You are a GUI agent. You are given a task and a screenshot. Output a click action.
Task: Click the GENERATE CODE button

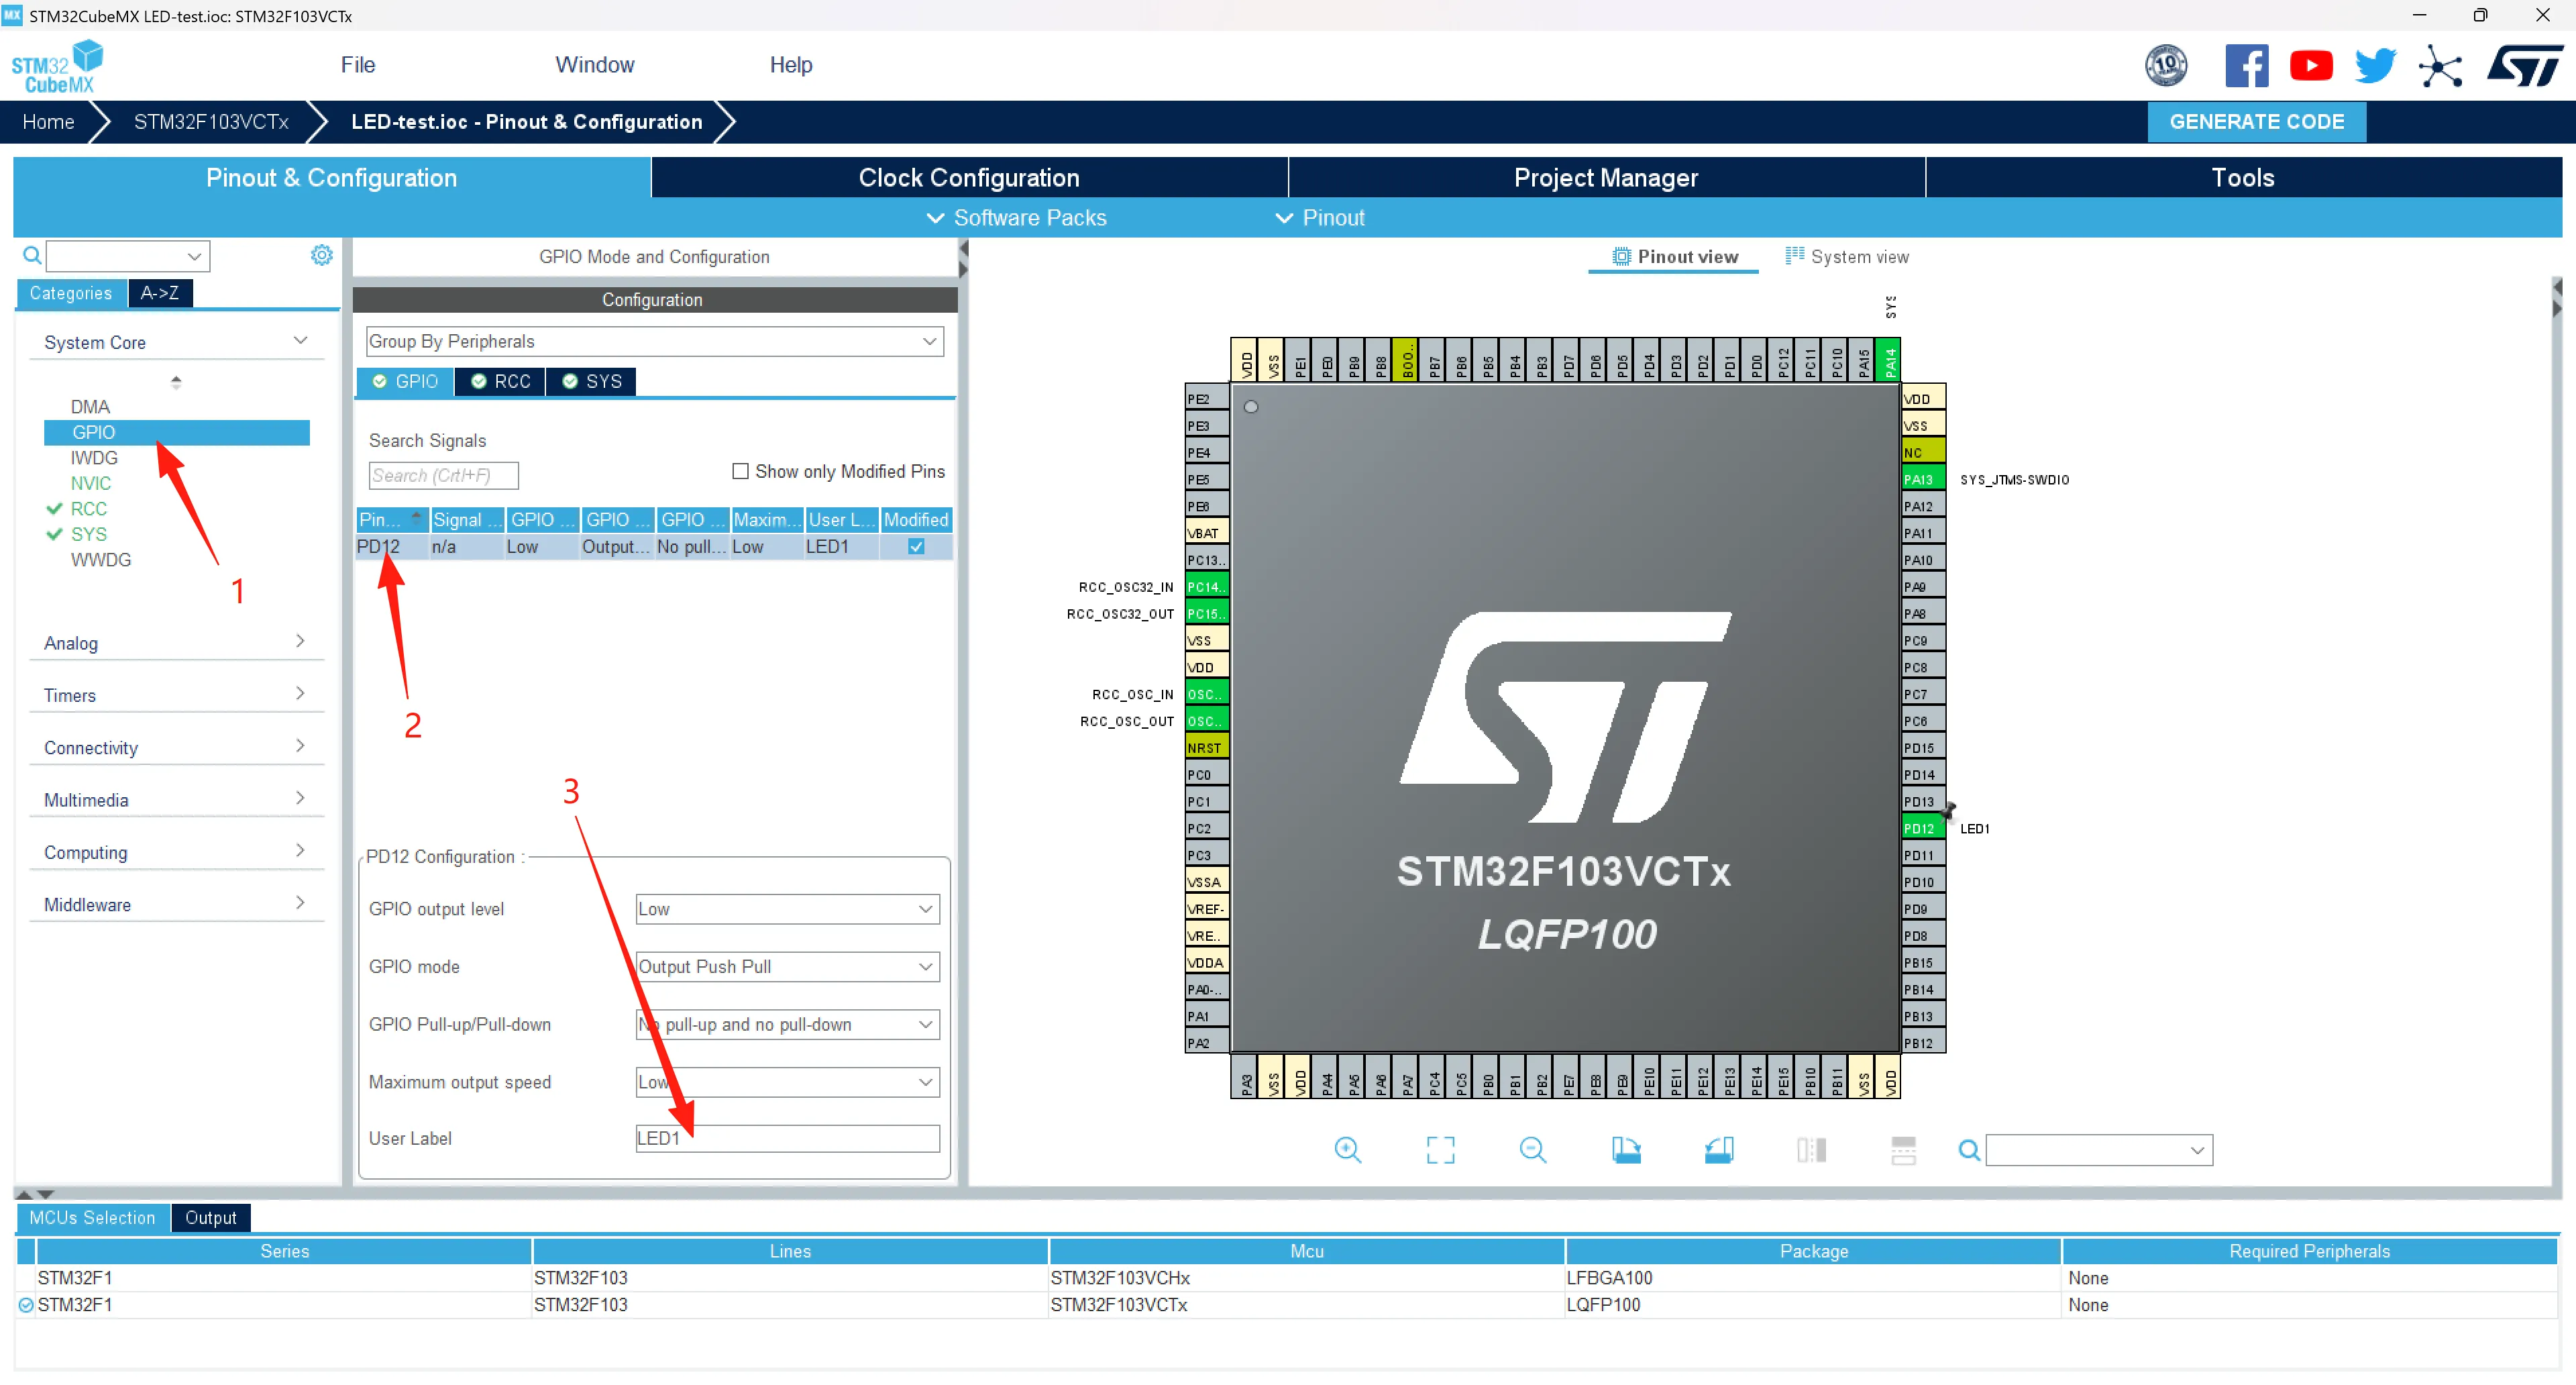pos(2255,122)
